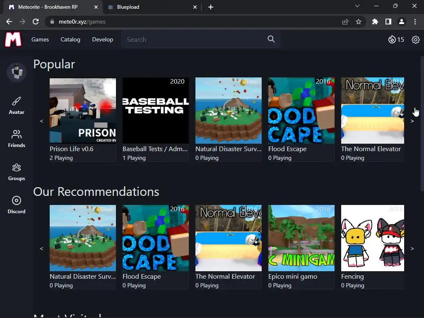Open The Normal Elevator thumbnail in Popular

tap(373, 111)
